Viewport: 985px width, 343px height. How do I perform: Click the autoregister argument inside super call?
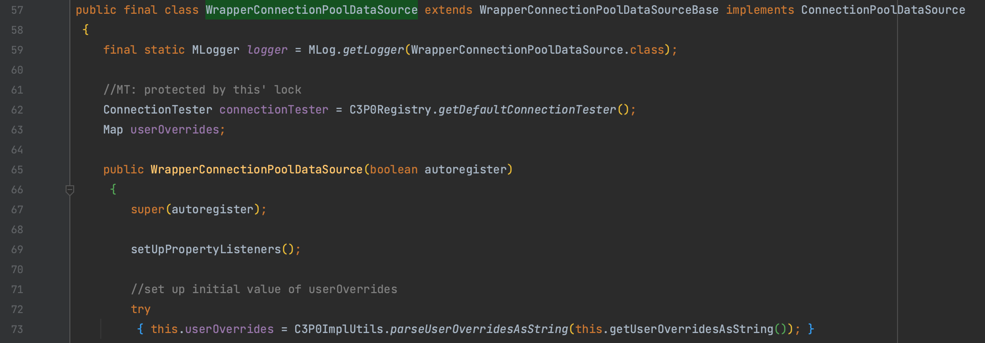point(212,210)
